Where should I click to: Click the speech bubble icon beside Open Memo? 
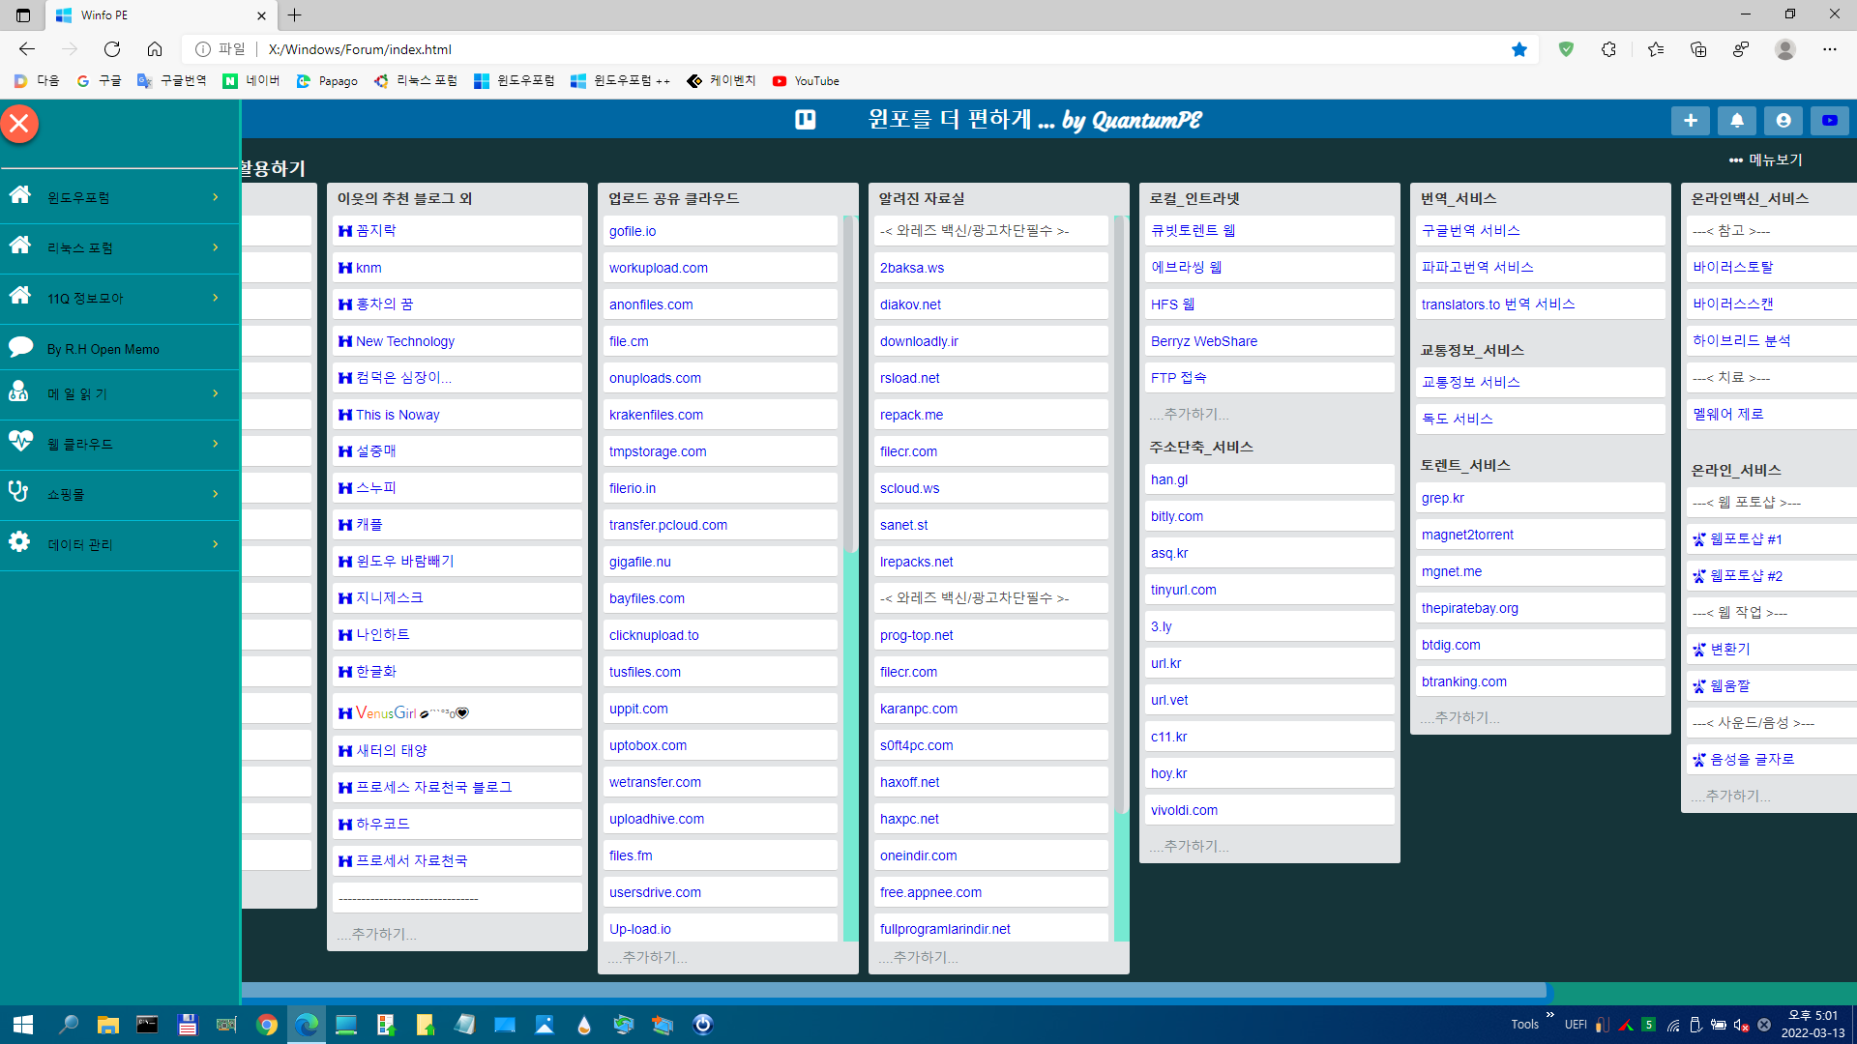[x=20, y=346]
